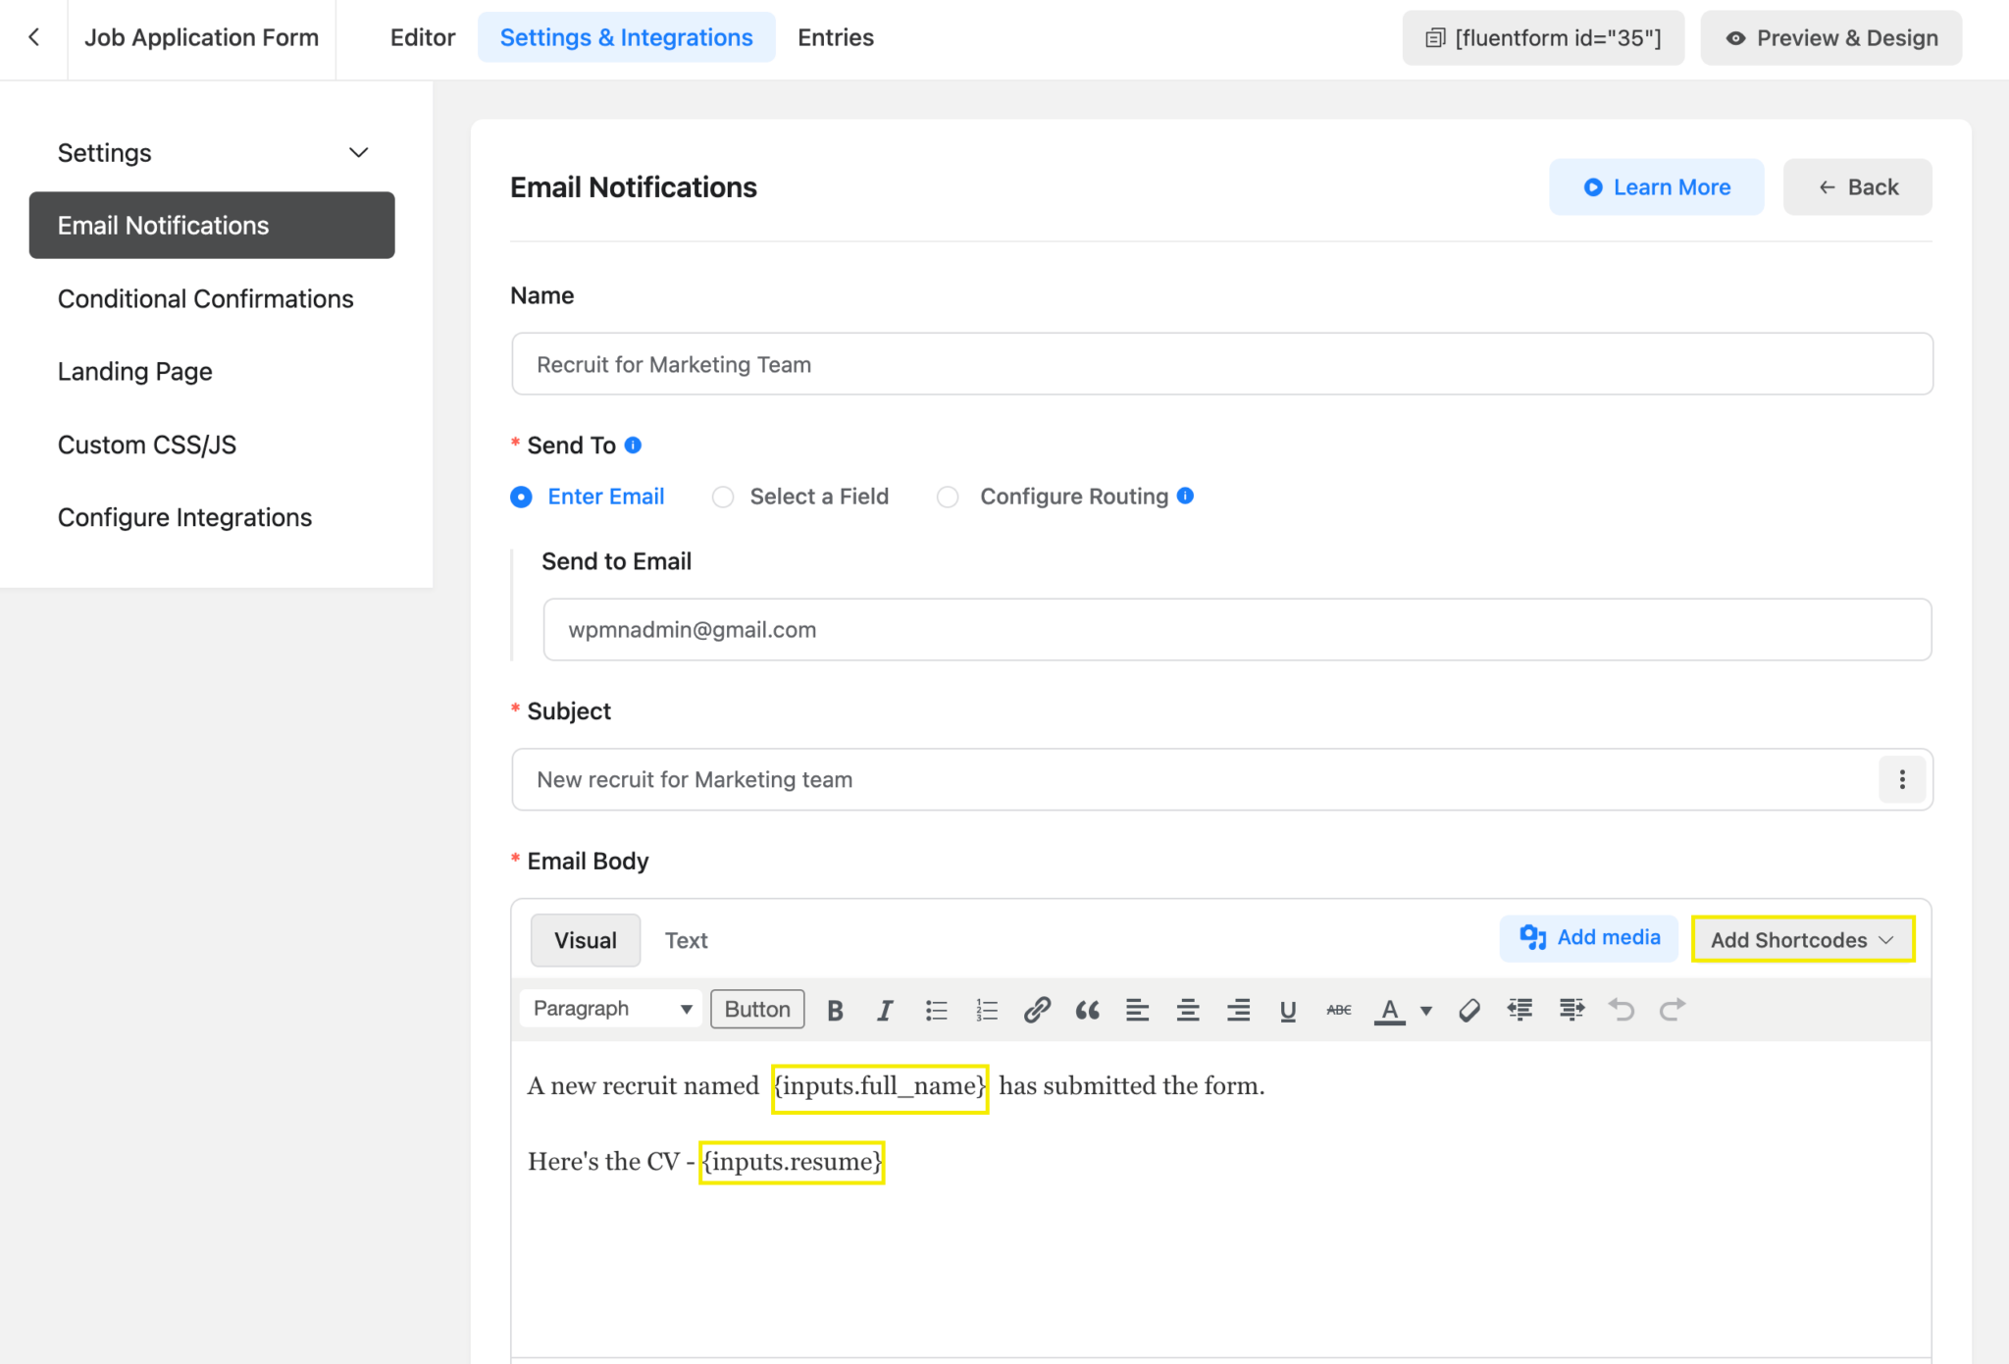Open the text color picker swatch
This screenshot has width=2009, height=1364.
click(1390, 1009)
